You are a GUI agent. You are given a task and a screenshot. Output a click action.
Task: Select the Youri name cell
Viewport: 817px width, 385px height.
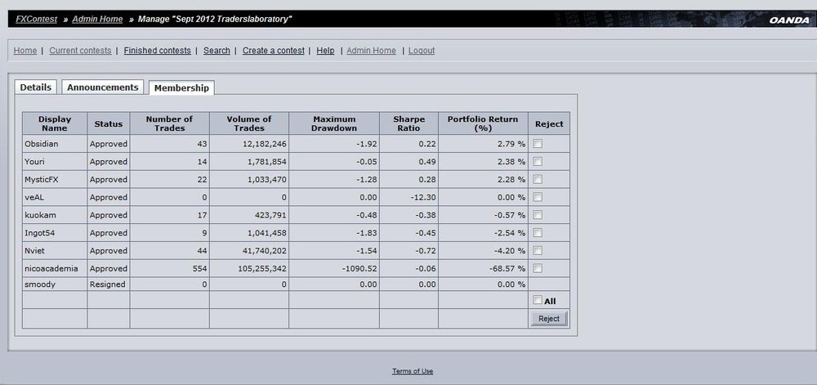[x=55, y=162]
